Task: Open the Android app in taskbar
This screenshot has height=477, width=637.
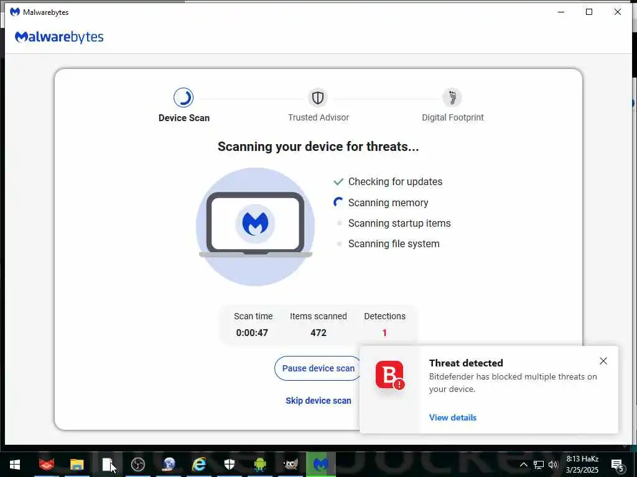Action: [260, 465]
